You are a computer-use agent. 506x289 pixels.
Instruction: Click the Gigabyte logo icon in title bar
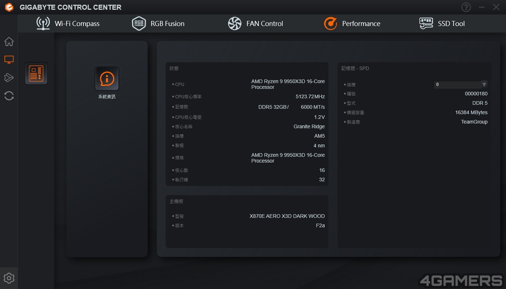[9, 7]
